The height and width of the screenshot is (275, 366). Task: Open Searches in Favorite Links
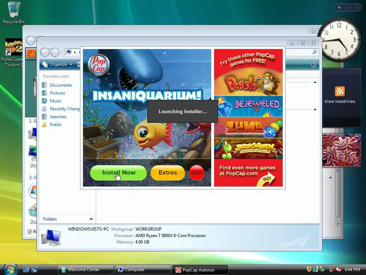pos(58,117)
